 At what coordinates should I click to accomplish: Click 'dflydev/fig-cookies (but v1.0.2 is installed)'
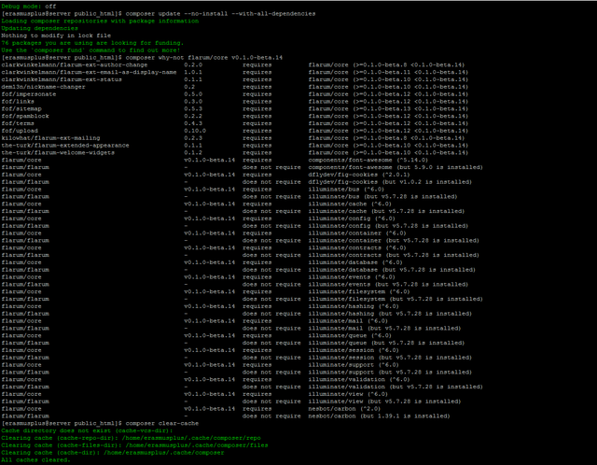point(390,182)
